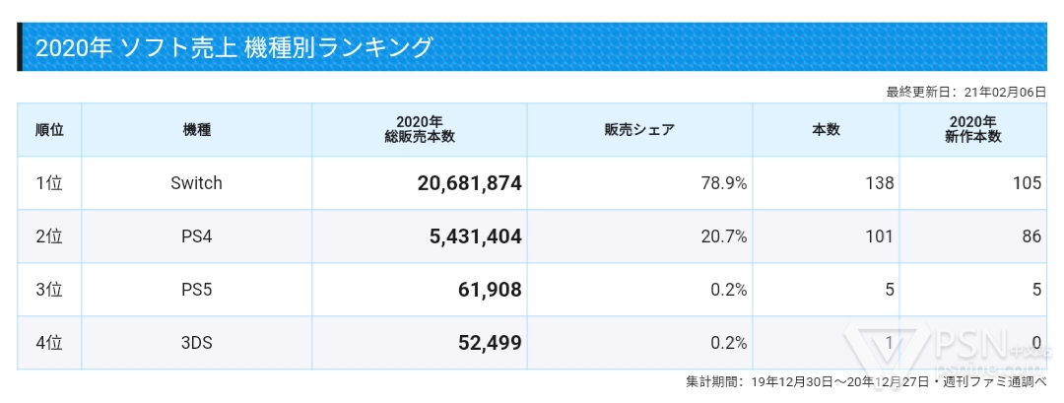Image resolution: width=1064 pixels, height=403 pixels.
Task: Click the 機種 column header
Action: pos(197,130)
